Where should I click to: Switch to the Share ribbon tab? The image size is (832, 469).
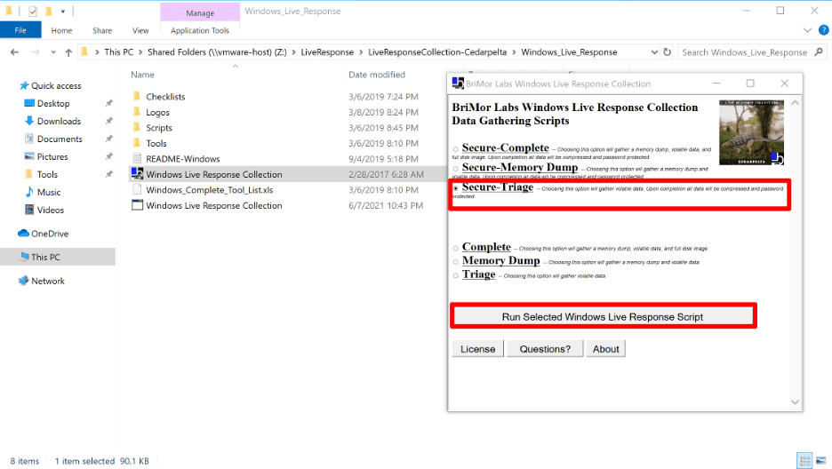(x=102, y=30)
